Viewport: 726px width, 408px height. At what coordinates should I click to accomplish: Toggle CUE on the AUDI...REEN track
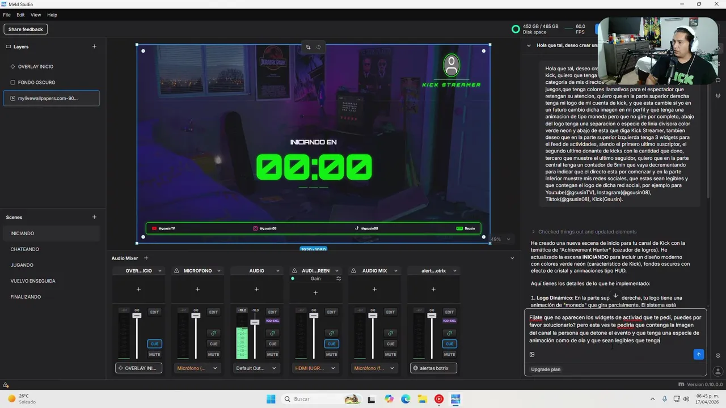tap(331, 343)
